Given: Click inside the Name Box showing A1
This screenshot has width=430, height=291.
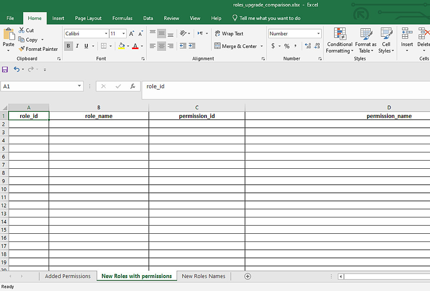Looking at the screenshot, I should (38, 86).
